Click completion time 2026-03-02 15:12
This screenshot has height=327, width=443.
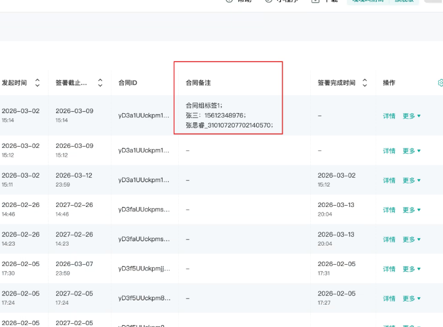point(336,180)
